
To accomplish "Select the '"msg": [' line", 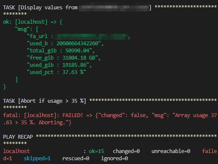I will 27,29.
